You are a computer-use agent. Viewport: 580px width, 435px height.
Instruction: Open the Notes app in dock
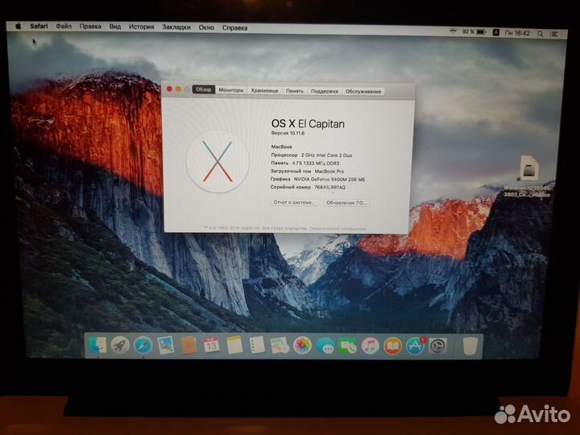[x=234, y=346]
